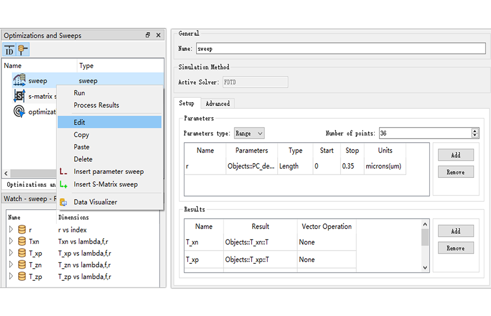
Task: Choose Copy in the context menu
Action: pyautogui.click(x=109, y=134)
